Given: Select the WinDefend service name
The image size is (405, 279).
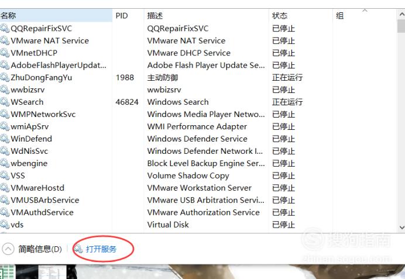Looking at the screenshot, I should click(x=31, y=139).
